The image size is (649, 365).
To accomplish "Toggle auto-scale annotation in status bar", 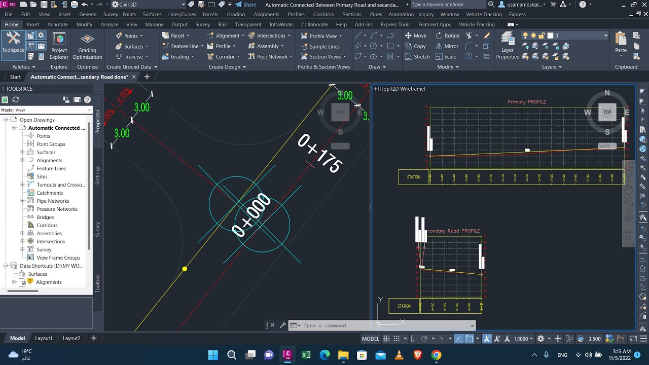I will tap(498, 339).
